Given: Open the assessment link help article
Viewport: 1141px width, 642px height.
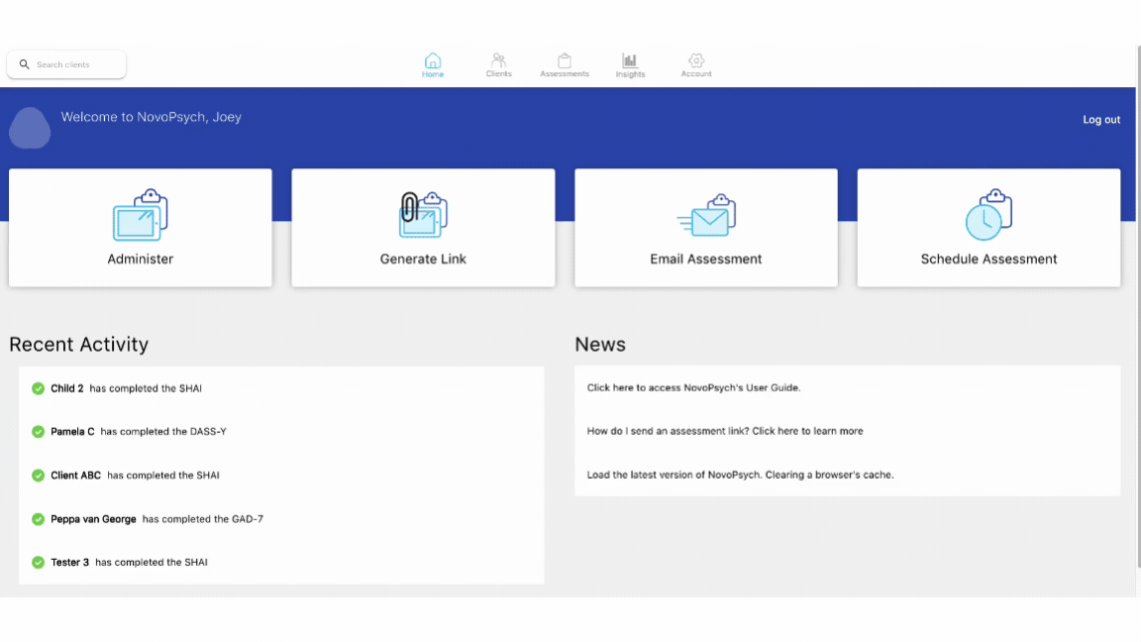Looking at the screenshot, I should pyautogui.click(x=725, y=431).
